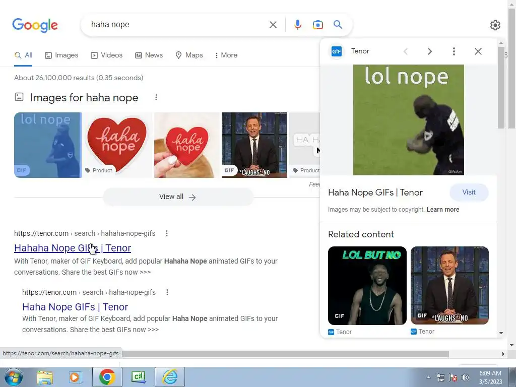Click Visit button for Tenor page
The width and height of the screenshot is (516, 387).
[x=469, y=192]
